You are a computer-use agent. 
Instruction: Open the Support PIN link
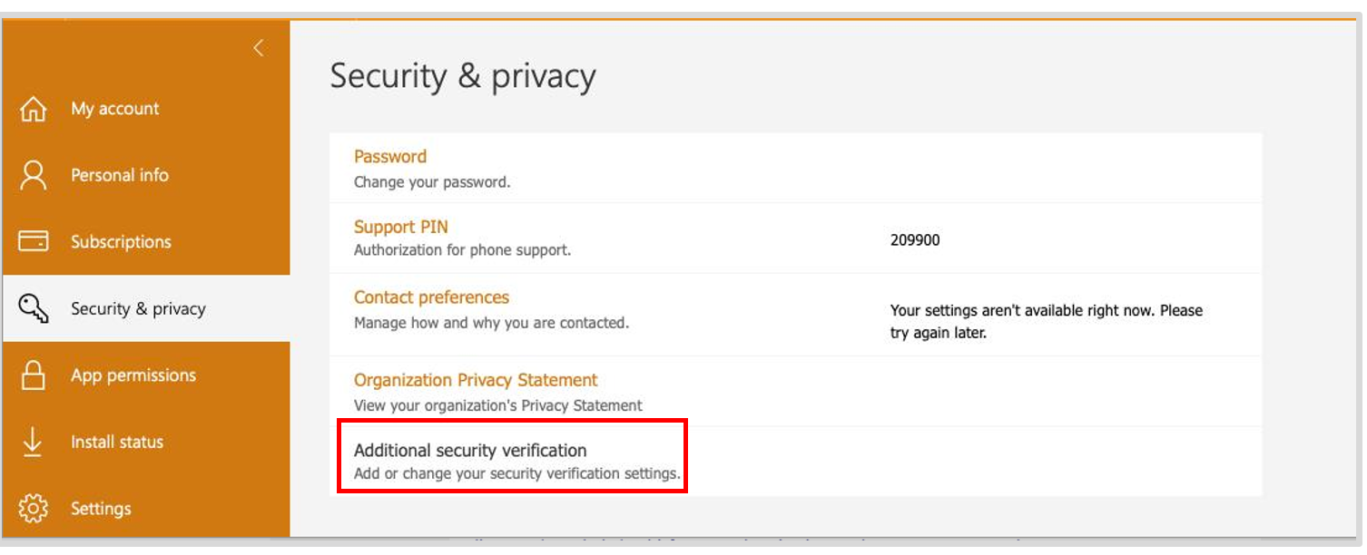(x=401, y=227)
